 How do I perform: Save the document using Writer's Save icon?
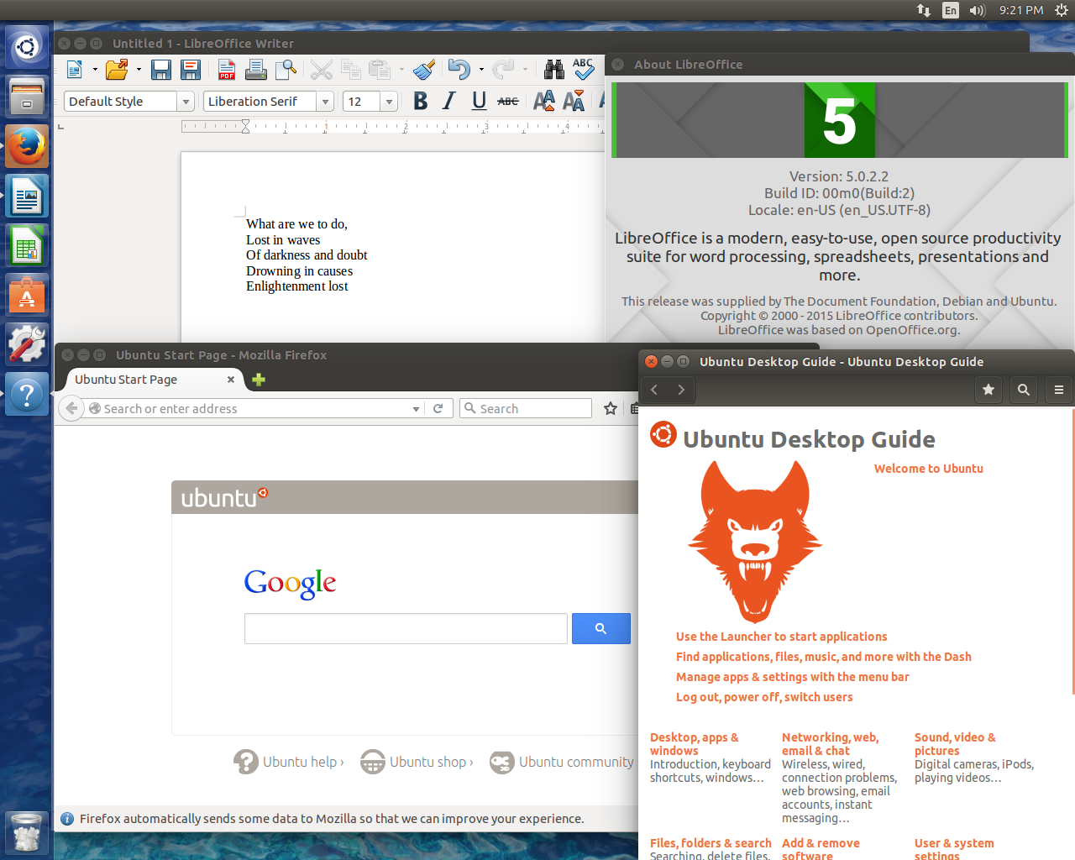(161, 70)
